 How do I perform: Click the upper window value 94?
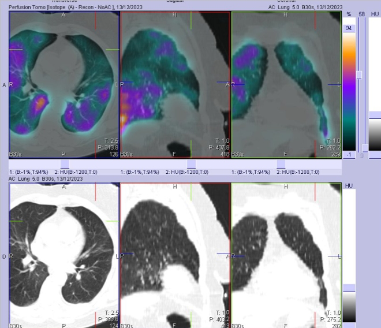point(349,28)
